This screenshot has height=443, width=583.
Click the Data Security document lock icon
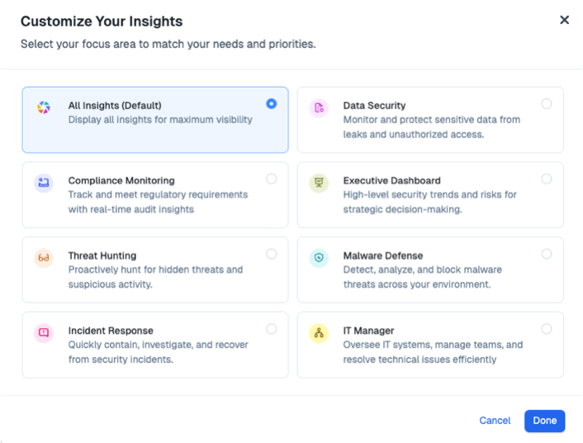pos(319,108)
